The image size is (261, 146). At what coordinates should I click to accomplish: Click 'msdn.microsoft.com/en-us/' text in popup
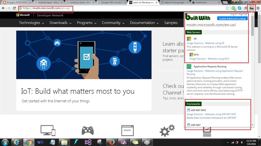point(211,25)
